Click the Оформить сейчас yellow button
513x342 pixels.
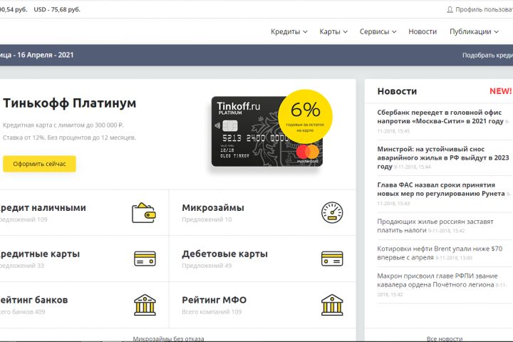click(x=39, y=164)
